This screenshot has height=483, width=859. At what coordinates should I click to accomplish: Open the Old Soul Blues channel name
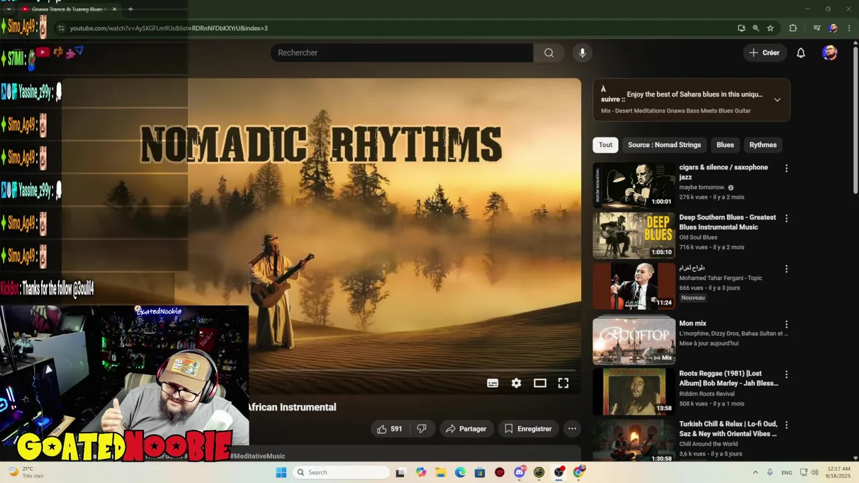click(x=698, y=237)
